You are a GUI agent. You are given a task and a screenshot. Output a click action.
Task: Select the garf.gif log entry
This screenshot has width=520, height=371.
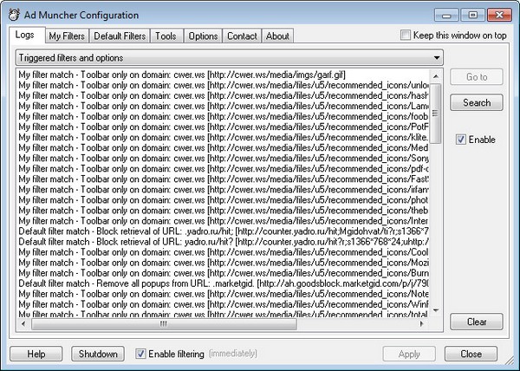(217, 75)
